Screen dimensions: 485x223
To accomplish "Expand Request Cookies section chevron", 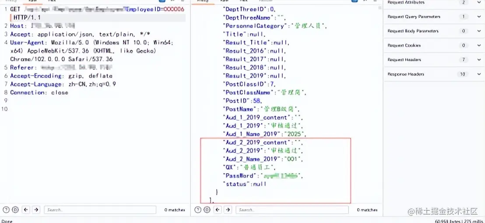I will (479, 45).
